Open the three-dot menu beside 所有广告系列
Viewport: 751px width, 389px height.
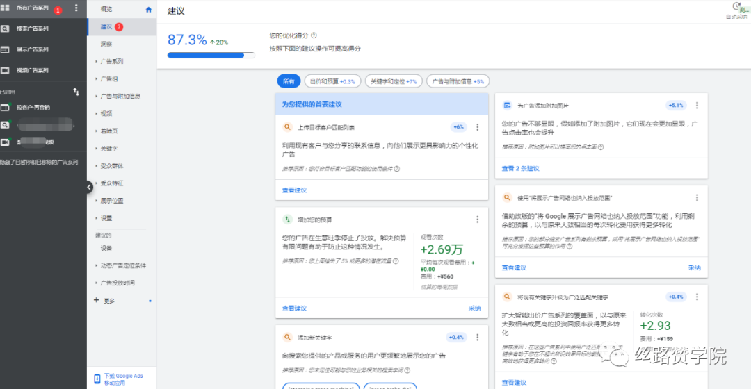tap(76, 8)
